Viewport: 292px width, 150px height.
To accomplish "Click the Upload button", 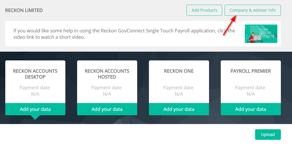I will [x=268, y=135].
